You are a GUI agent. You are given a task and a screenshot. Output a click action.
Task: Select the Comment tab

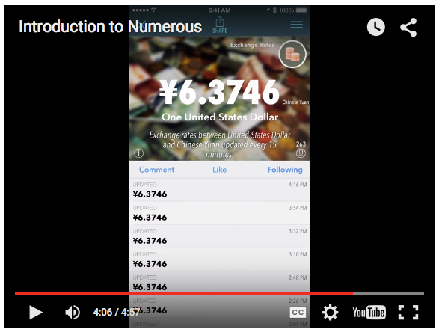tap(156, 170)
